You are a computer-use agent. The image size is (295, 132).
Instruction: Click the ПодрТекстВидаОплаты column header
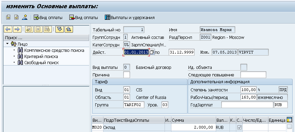coord(134,120)
